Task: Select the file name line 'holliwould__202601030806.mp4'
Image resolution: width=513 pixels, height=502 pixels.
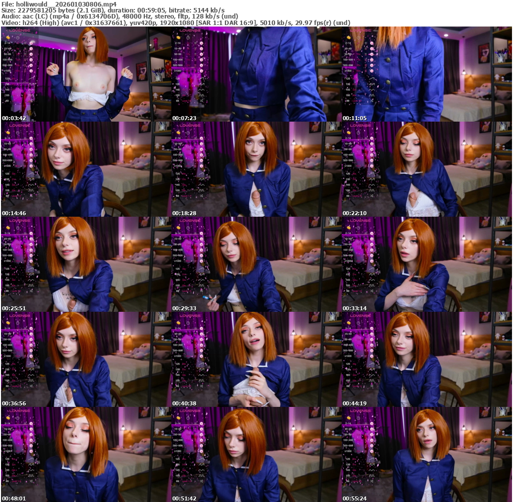Action: point(59,4)
